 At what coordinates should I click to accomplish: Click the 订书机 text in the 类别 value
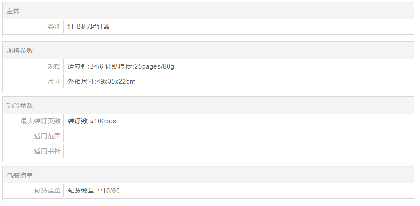78,27
